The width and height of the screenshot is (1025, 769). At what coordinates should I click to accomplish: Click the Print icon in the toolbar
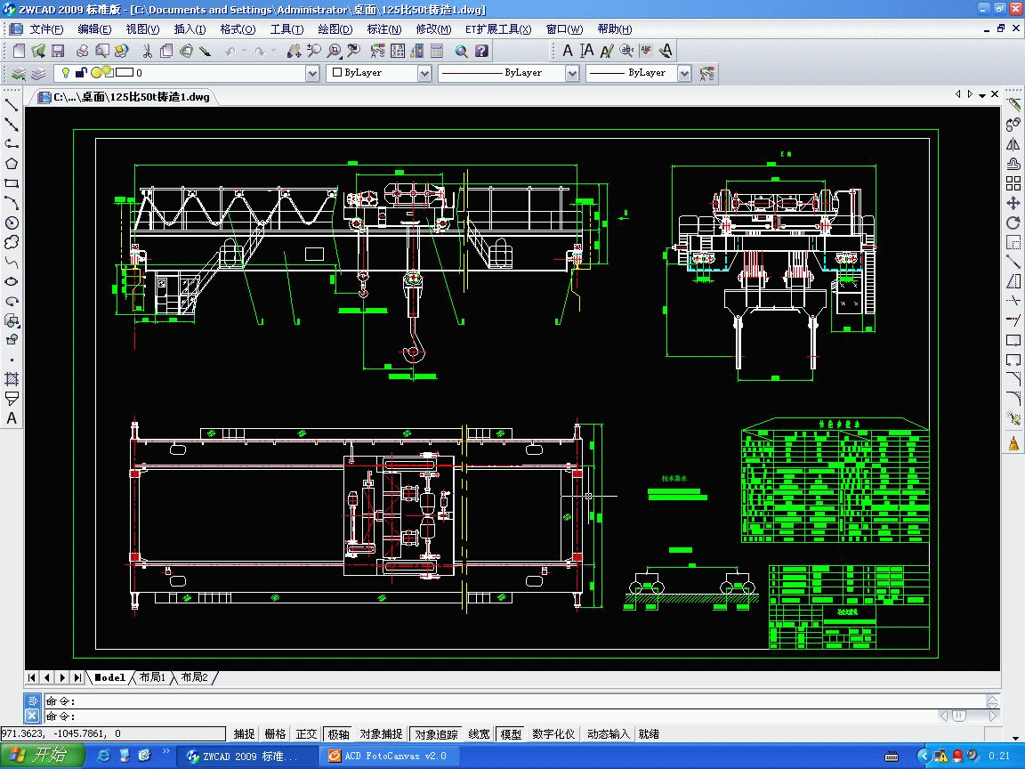(x=83, y=52)
